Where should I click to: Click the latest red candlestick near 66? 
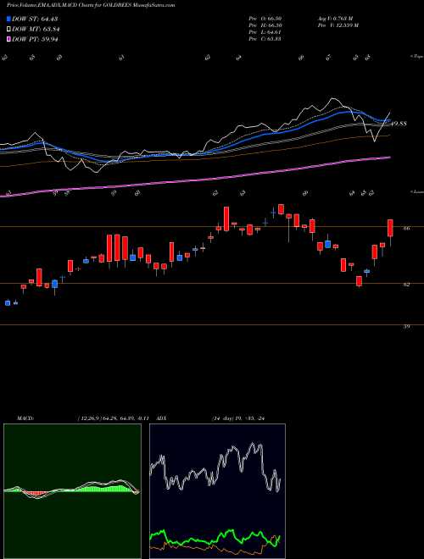pyautogui.click(x=390, y=228)
